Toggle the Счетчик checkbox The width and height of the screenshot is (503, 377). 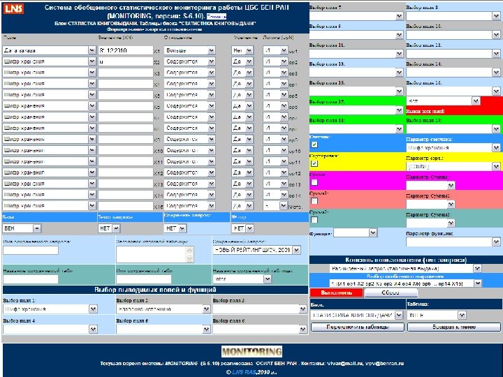coord(314,145)
